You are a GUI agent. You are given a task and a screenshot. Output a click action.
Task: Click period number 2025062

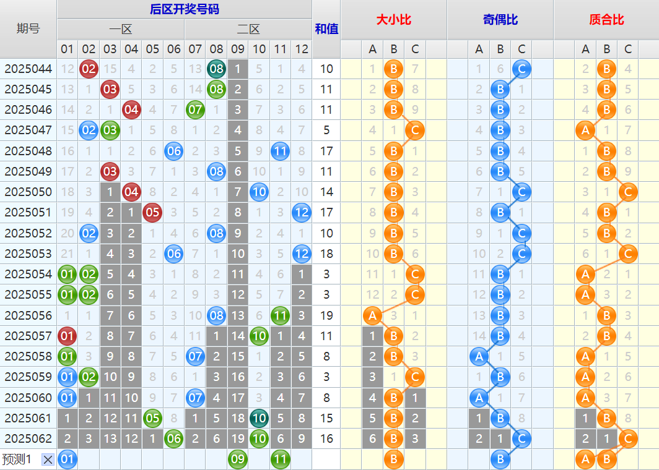[28, 439]
